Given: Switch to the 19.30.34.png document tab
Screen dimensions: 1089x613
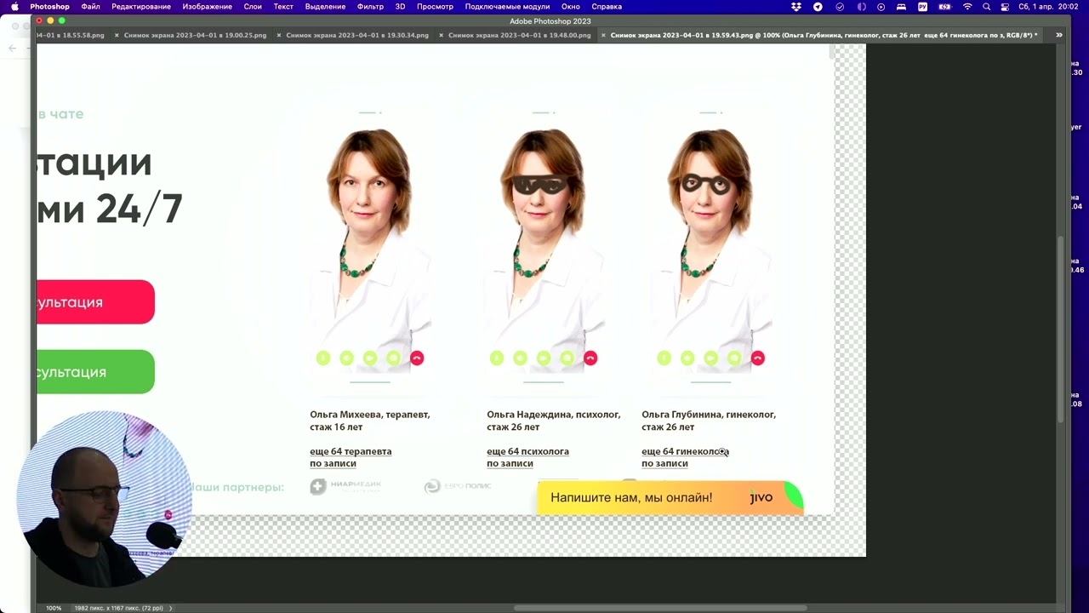Looking at the screenshot, I should click(x=357, y=36).
